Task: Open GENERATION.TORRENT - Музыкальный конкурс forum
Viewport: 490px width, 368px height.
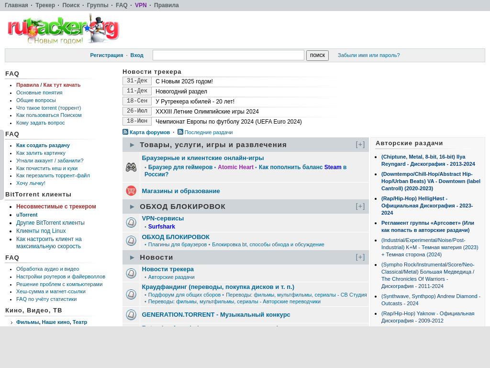Action: 216,314
